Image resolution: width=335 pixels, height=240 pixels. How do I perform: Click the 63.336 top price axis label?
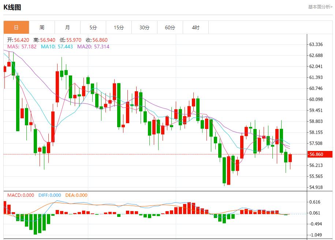coord(316,45)
